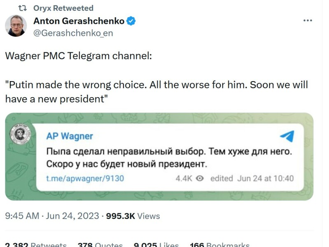The width and height of the screenshot is (329, 247).
Task: Open Anton Gerashchenko's display name
Action: pyautogui.click(x=79, y=21)
